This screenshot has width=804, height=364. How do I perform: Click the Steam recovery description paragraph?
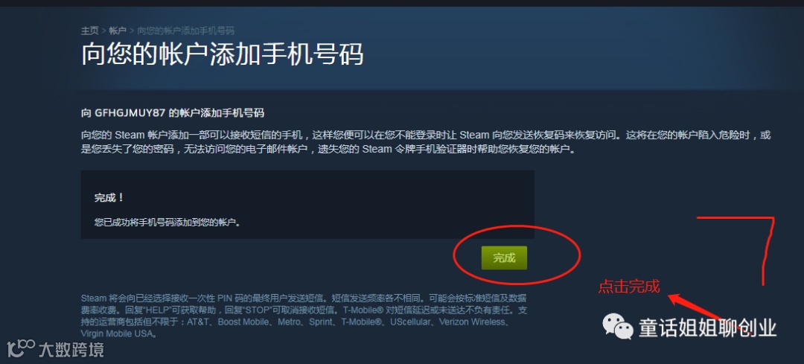point(426,142)
